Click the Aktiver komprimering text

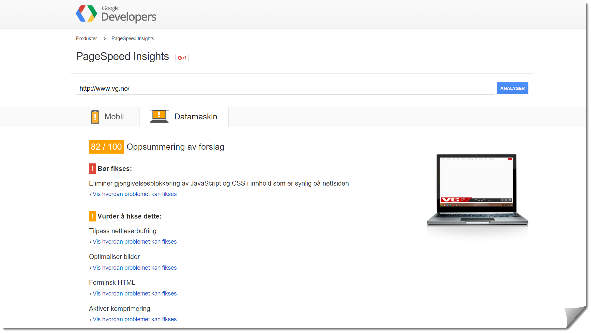120,309
